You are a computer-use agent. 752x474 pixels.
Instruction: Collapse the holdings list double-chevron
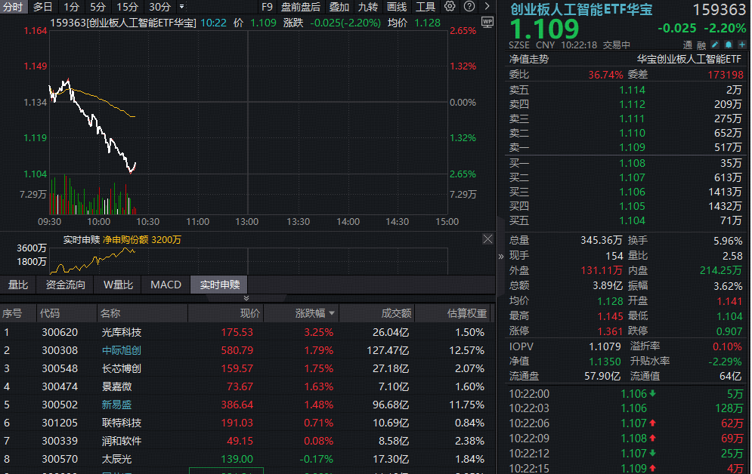pyautogui.click(x=246, y=298)
